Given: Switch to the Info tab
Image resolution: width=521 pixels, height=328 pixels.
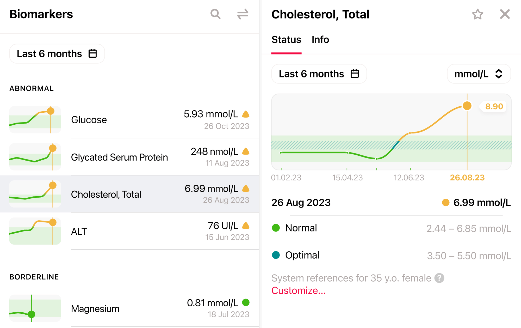Looking at the screenshot, I should [x=320, y=40].
